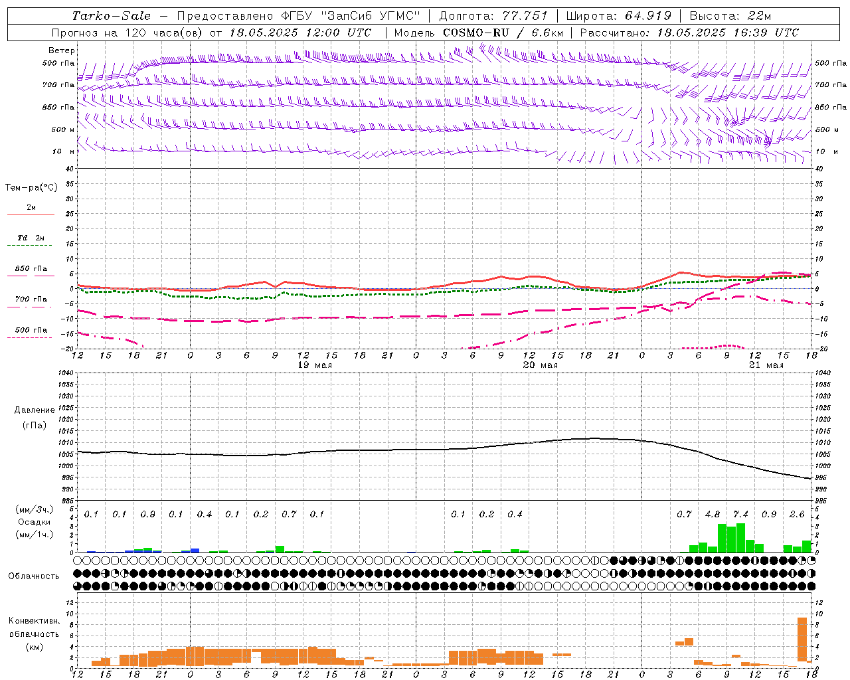Viewport: 850px width, 680px height.
Task: Click the 19 мая date label
Action: coord(315,365)
